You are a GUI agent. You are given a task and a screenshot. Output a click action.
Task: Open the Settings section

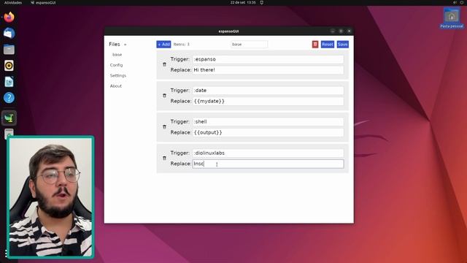[x=118, y=75]
